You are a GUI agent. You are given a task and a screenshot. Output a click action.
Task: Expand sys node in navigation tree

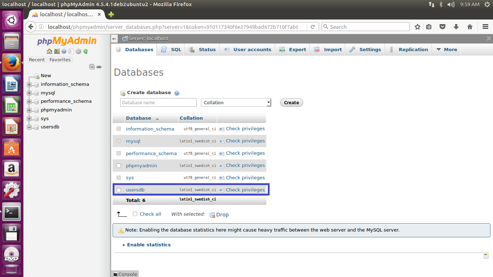[x=29, y=119]
